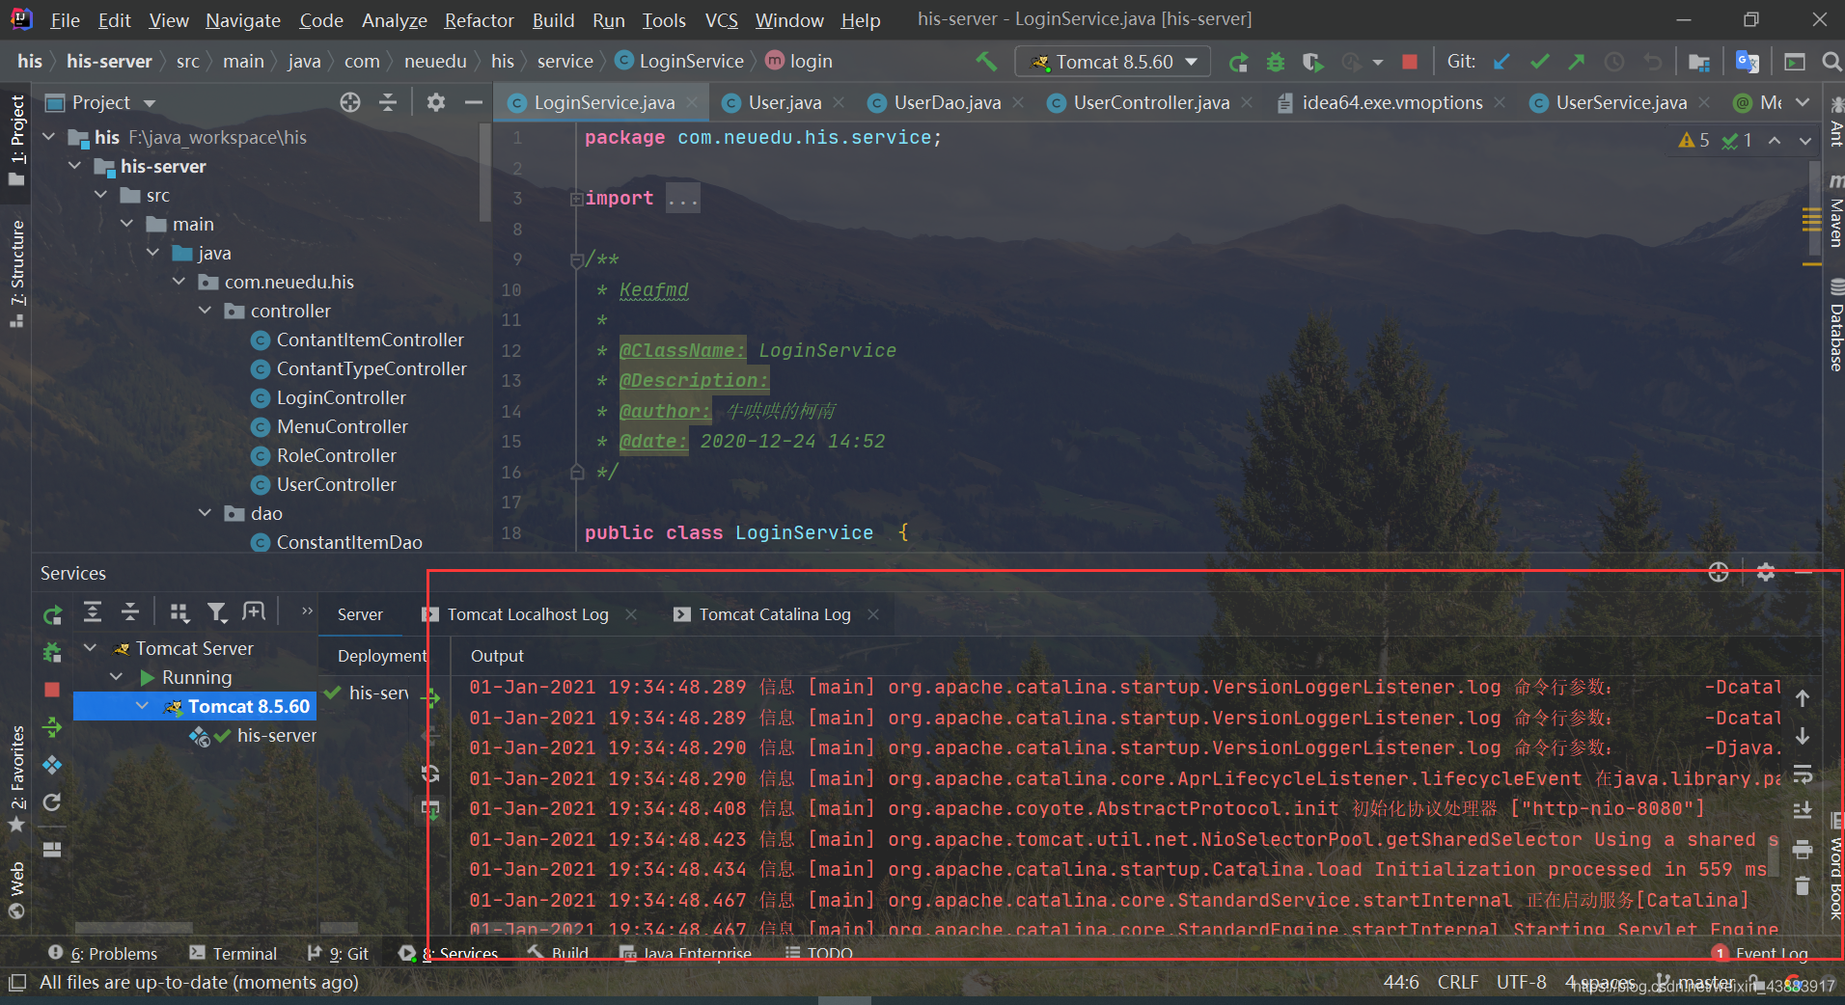Screen dimensions: 1845x1005
Task: Open the Refactor menu
Action: [479, 20]
